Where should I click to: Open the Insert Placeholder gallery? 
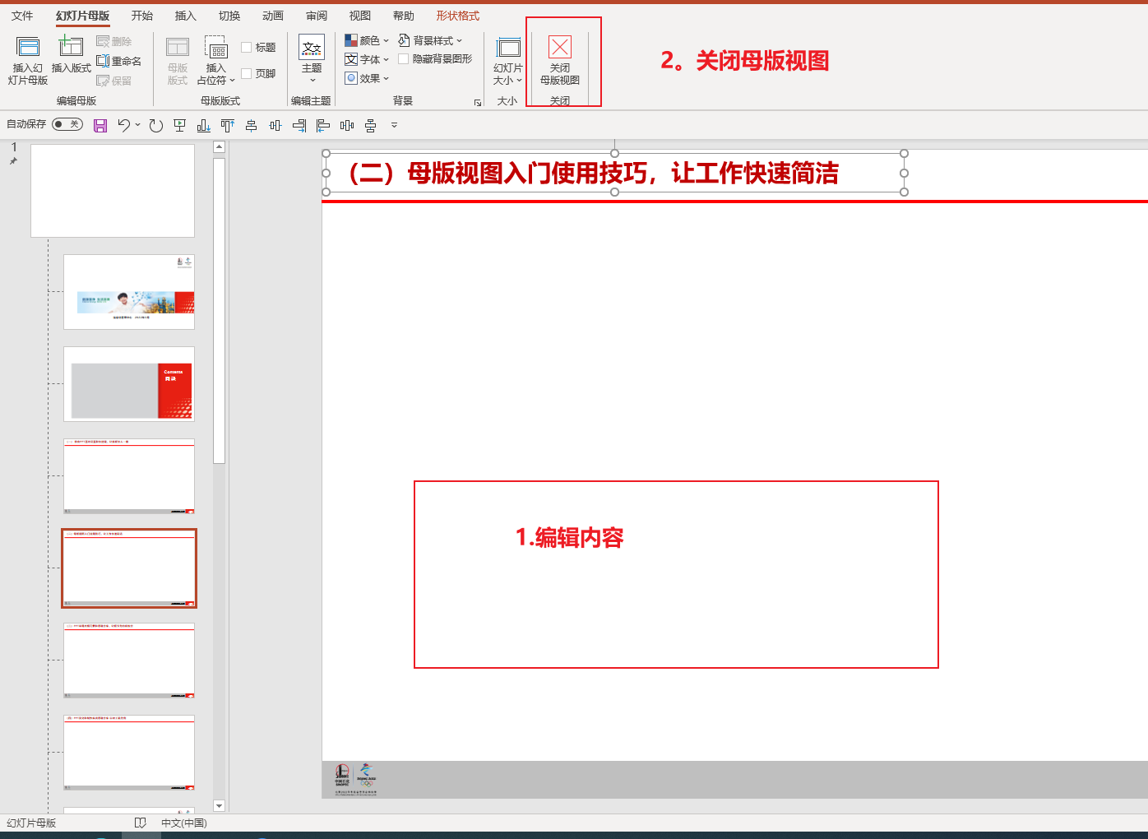(216, 61)
